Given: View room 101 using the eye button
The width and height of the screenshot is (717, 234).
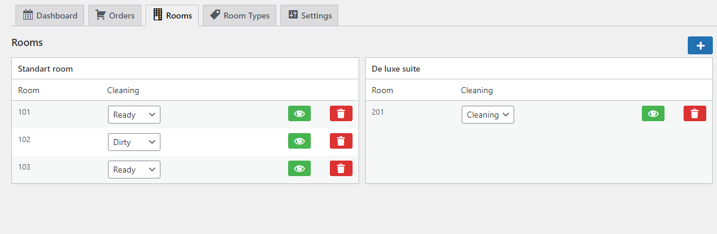Looking at the screenshot, I should [x=299, y=113].
